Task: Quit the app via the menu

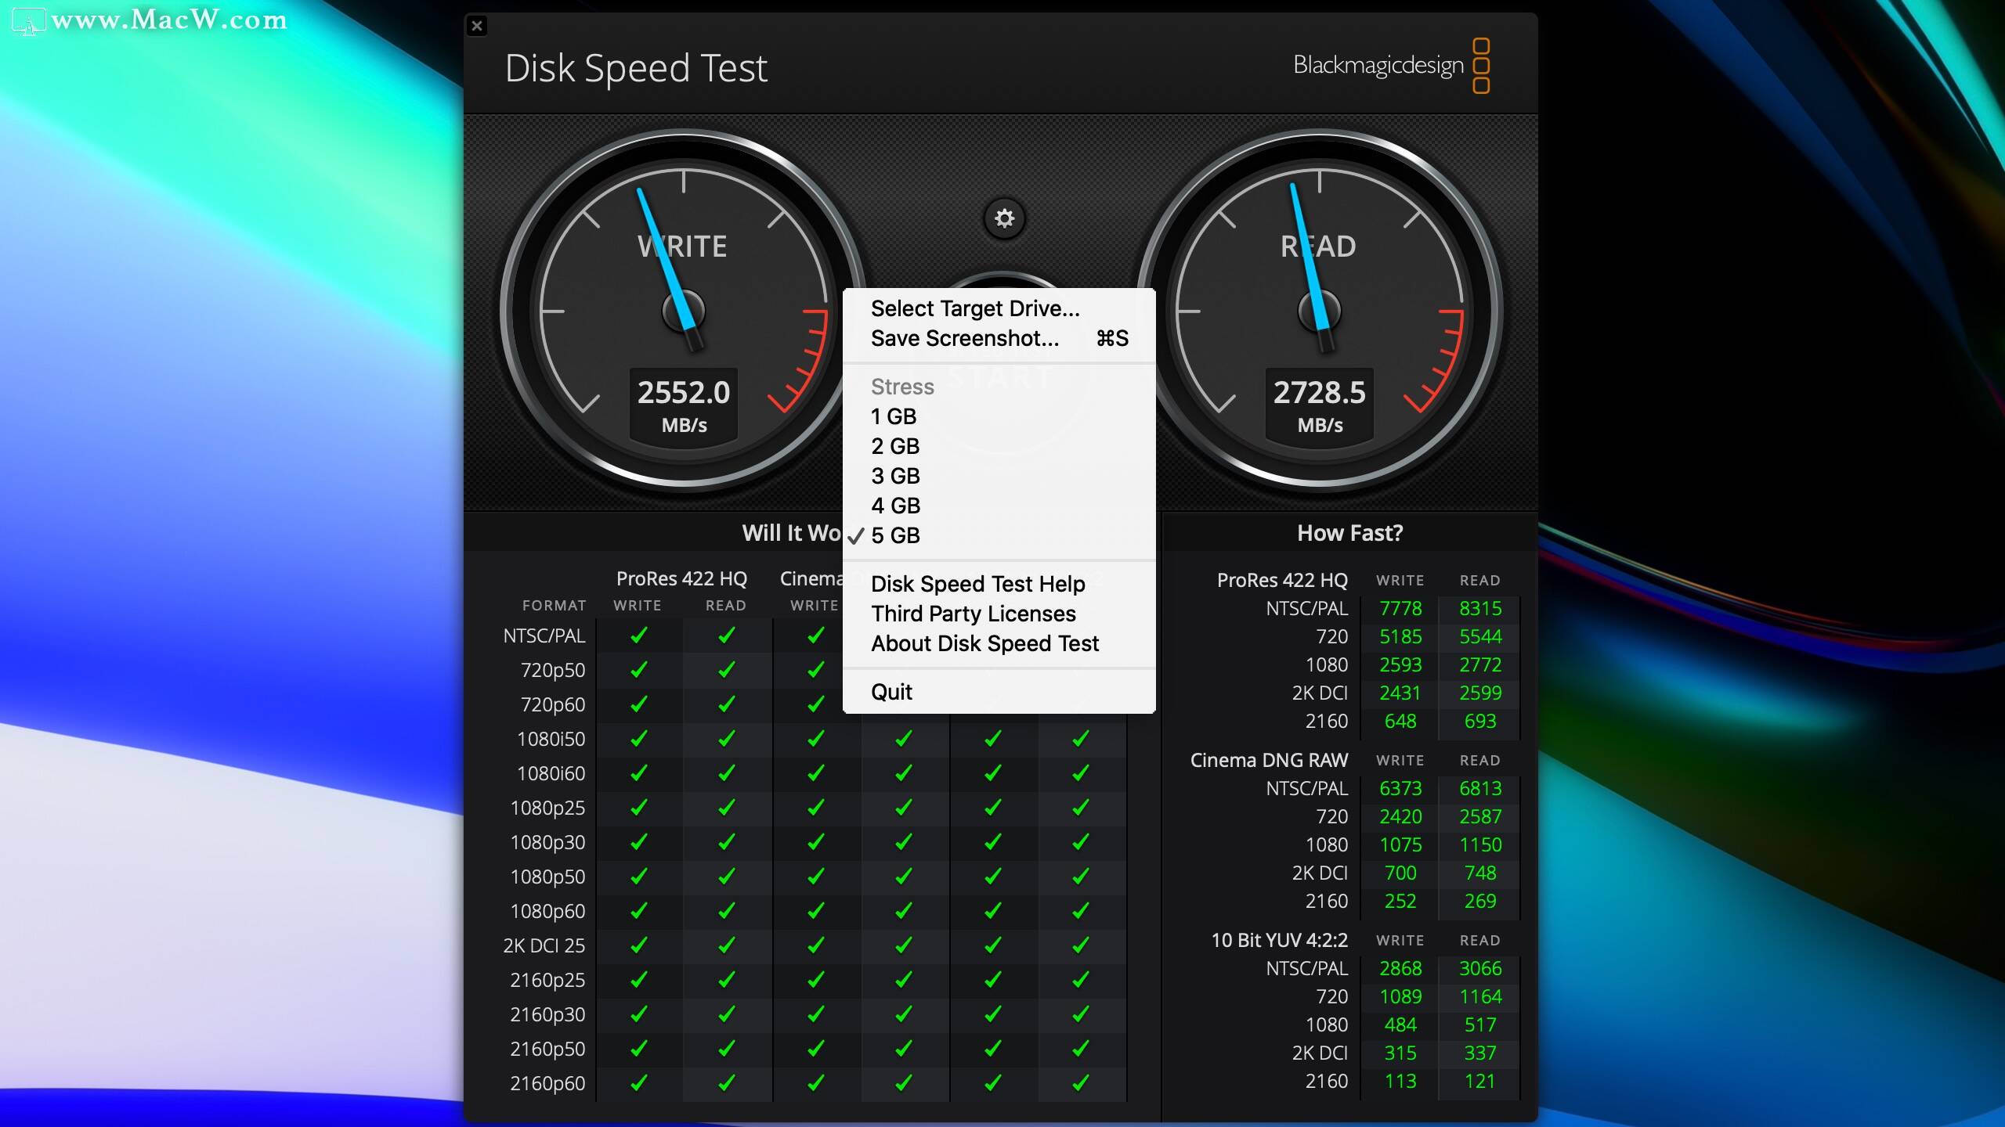Action: click(x=891, y=691)
